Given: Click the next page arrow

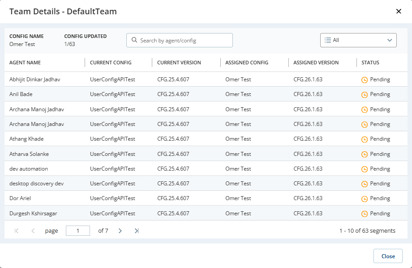Looking at the screenshot, I should 120,230.
